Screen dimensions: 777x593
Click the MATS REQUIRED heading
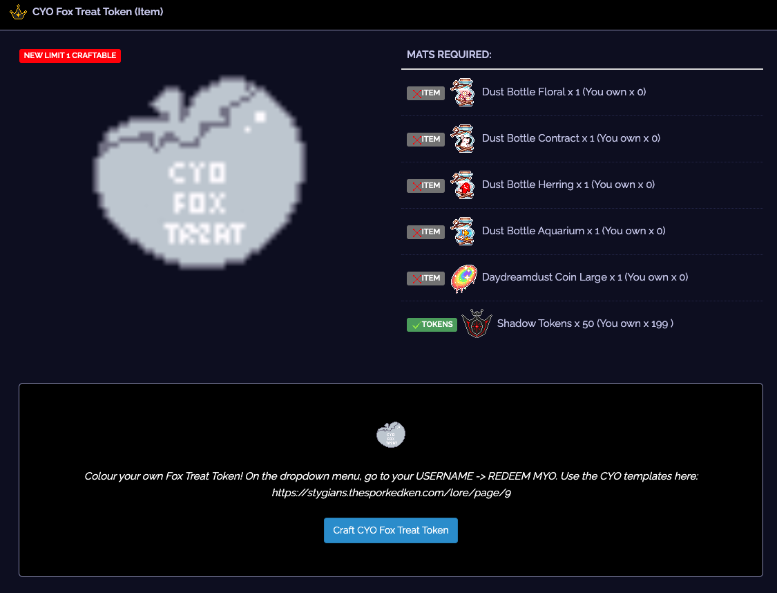tap(449, 55)
